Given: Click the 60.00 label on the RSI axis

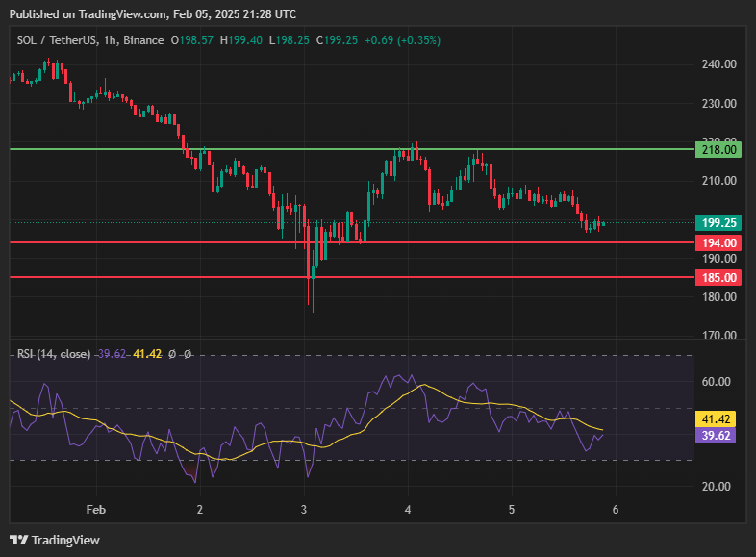Looking at the screenshot, I should click(718, 382).
